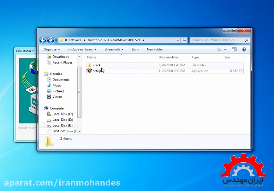
Task: Open Help with the question mark icon
Action: pos(244,49)
